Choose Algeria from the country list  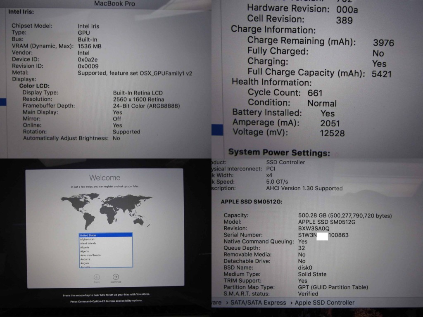106,251
